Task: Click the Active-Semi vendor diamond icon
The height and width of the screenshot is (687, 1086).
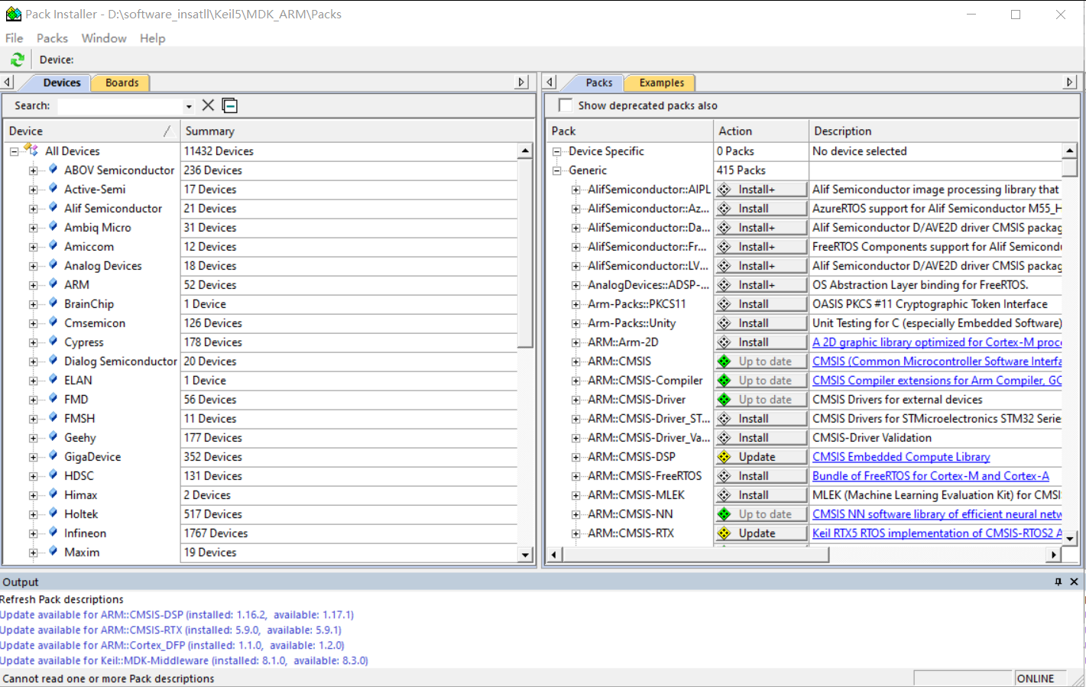Action: click(53, 188)
